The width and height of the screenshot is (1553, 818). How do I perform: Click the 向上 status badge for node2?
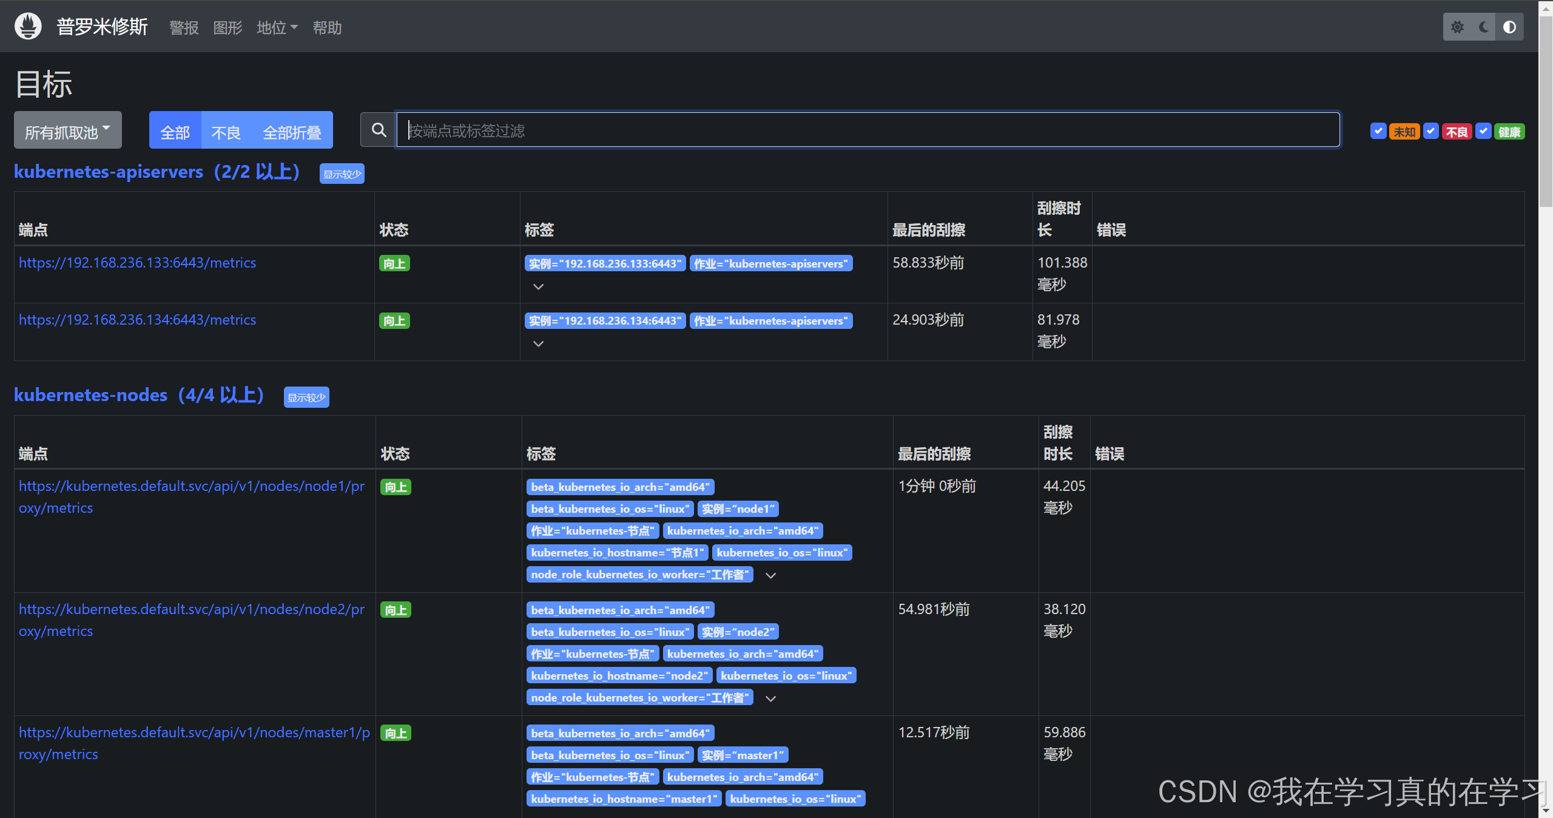point(396,610)
